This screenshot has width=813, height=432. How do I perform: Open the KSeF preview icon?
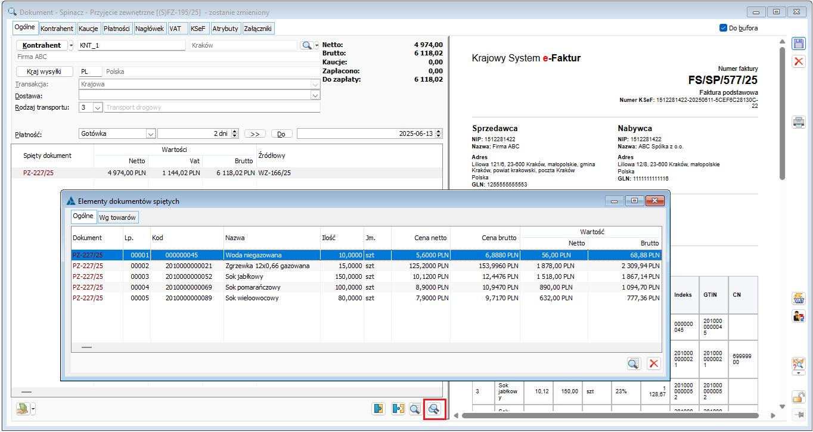point(798,362)
